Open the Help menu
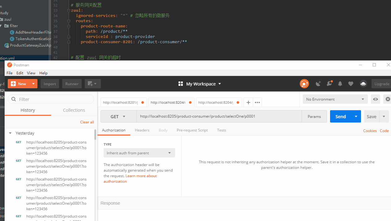The height and width of the screenshot is (221, 391). tap(43, 73)
